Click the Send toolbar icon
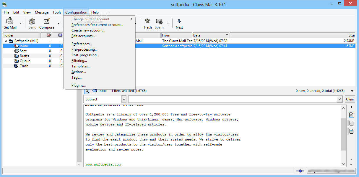This screenshot has height=177, width=359. [32, 21]
